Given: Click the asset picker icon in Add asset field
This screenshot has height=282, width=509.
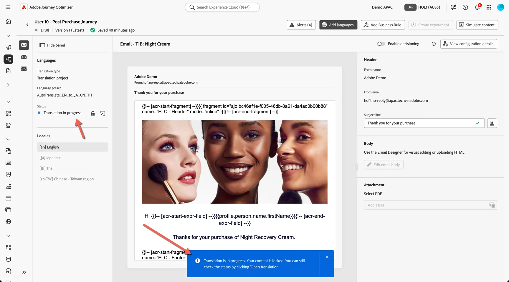Looking at the screenshot, I should 492,205.
